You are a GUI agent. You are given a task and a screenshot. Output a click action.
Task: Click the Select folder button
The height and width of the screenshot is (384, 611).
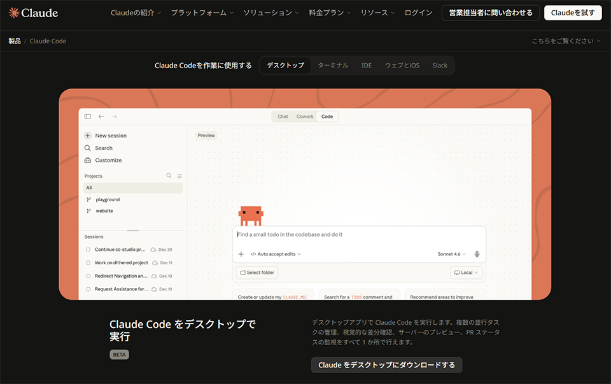tap(256, 272)
